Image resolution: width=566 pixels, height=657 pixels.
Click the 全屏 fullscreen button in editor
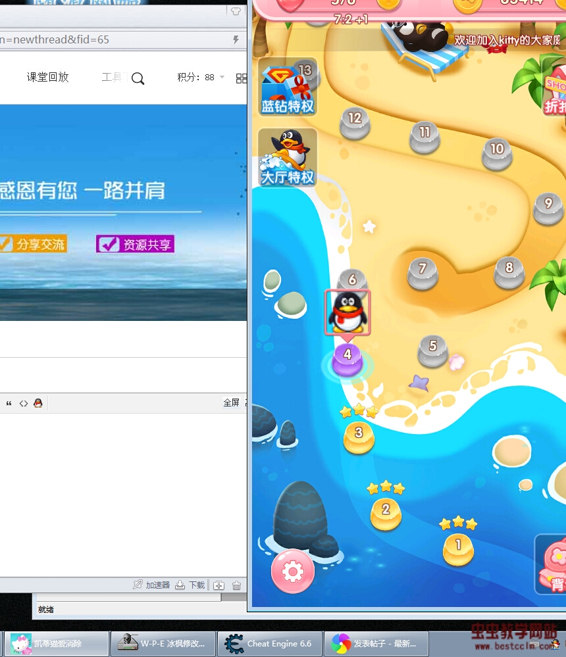232,403
